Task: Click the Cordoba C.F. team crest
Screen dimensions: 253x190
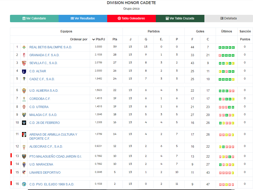Action: [x=24, y=99]
